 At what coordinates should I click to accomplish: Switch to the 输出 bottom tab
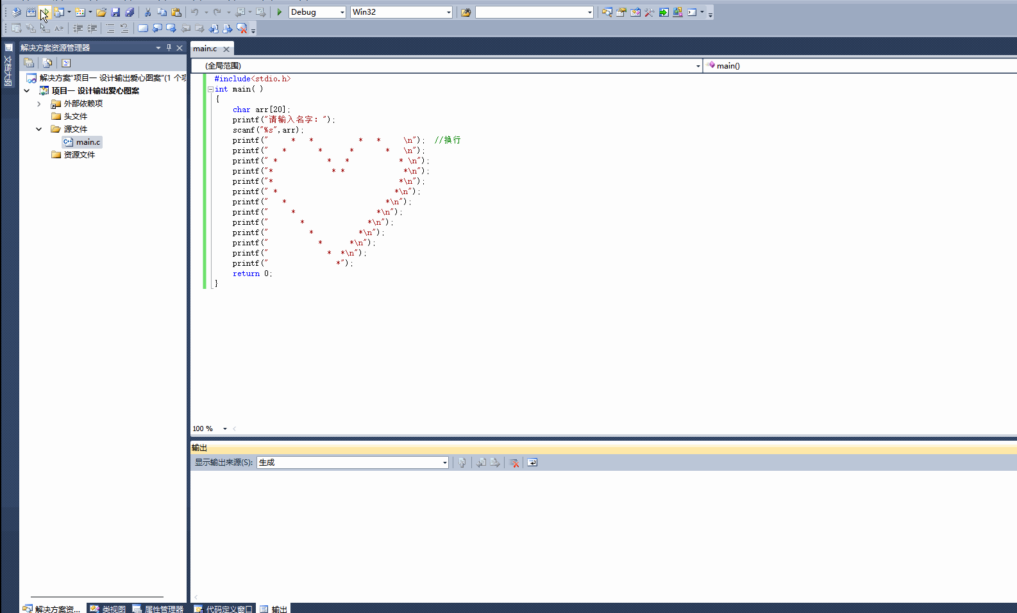(x=274, y=609)
